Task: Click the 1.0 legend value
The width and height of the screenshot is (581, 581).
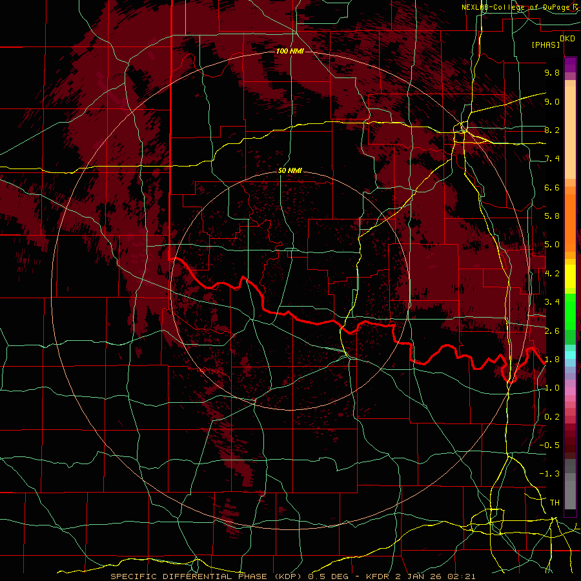Action: coord(552,388)
